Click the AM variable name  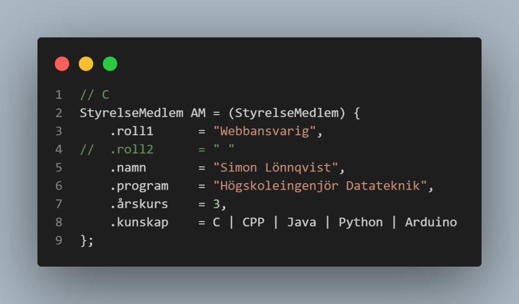tap(198, 113)
